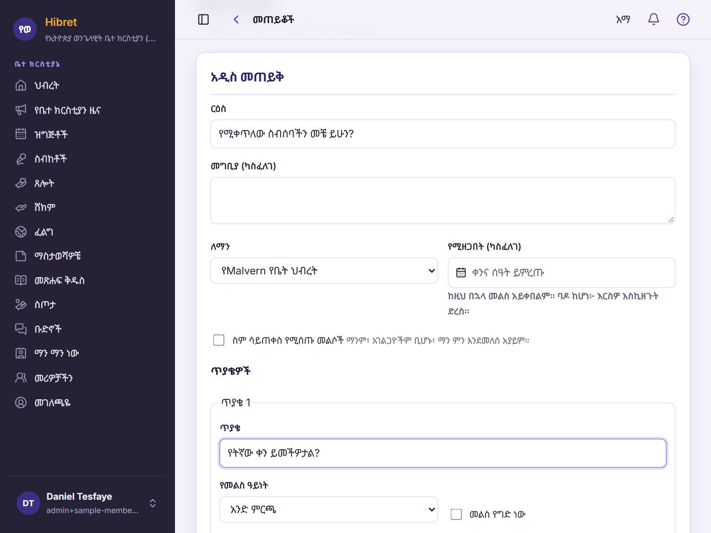The height and width of the screenshot is (533, 711).
Task: Click the microphone icon beside ስብከቶች
Action: [x=21, y=159]
